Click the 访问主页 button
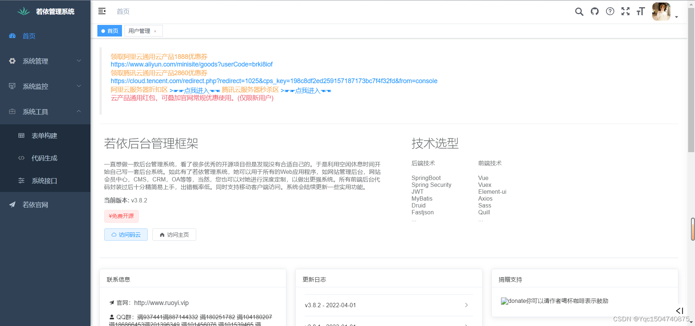 pos(174,235)
